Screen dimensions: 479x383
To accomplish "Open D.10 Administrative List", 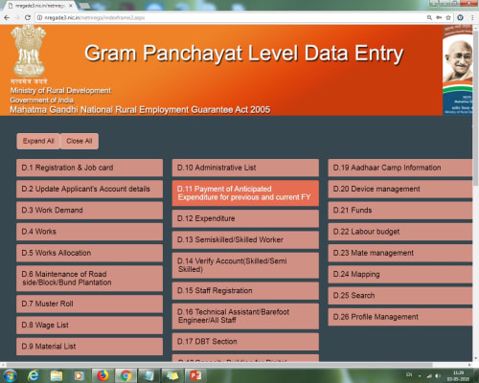I will pyautogui.click(x=245, y=168).
